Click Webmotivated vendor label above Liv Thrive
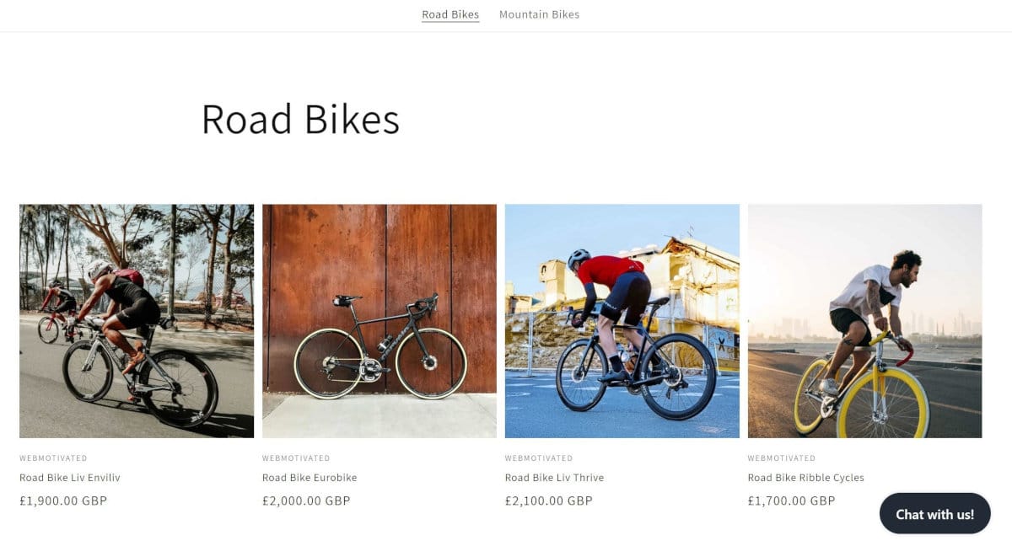This screenshot has height=546, width=1012. [x=539, y=458]
